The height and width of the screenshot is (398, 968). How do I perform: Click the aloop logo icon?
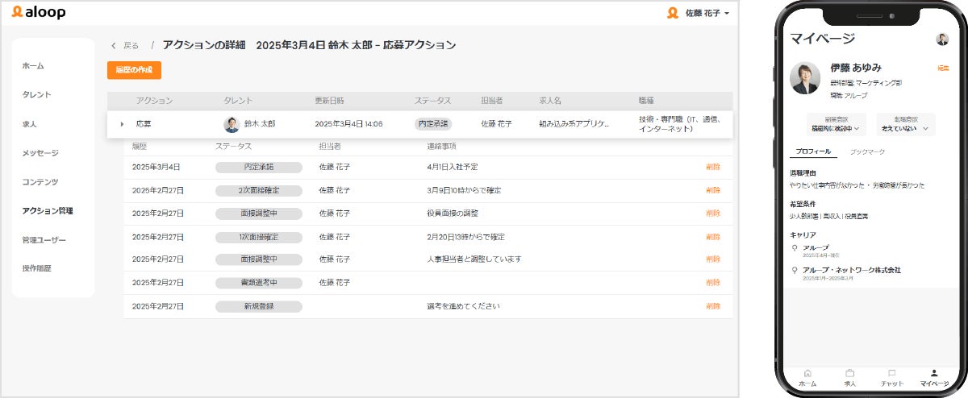[17, 12]
